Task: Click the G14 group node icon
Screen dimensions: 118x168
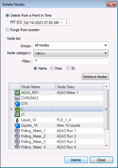Action: [17, 104]
